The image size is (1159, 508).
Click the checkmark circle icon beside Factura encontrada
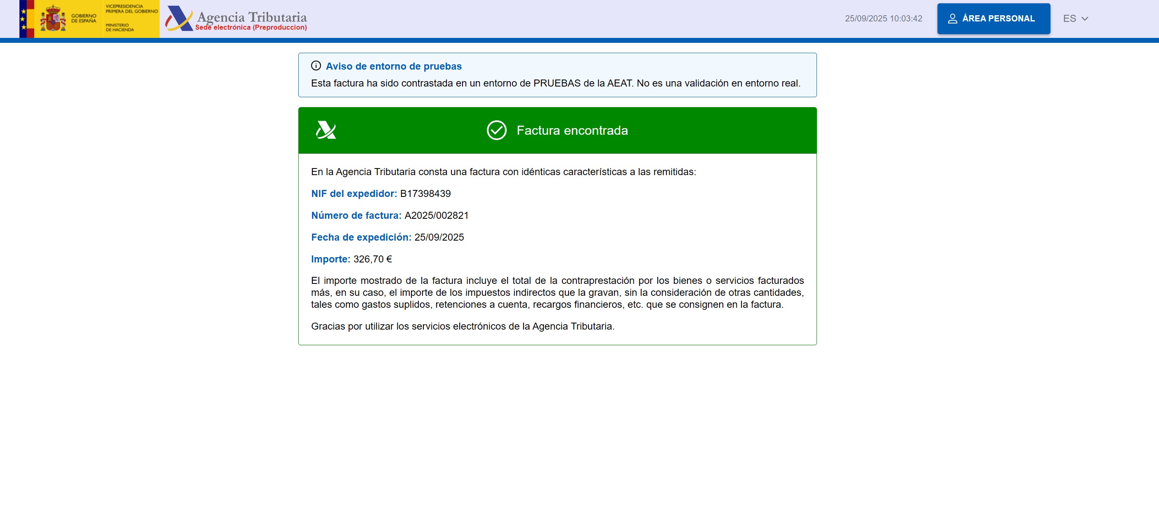[x=496, y=130]
